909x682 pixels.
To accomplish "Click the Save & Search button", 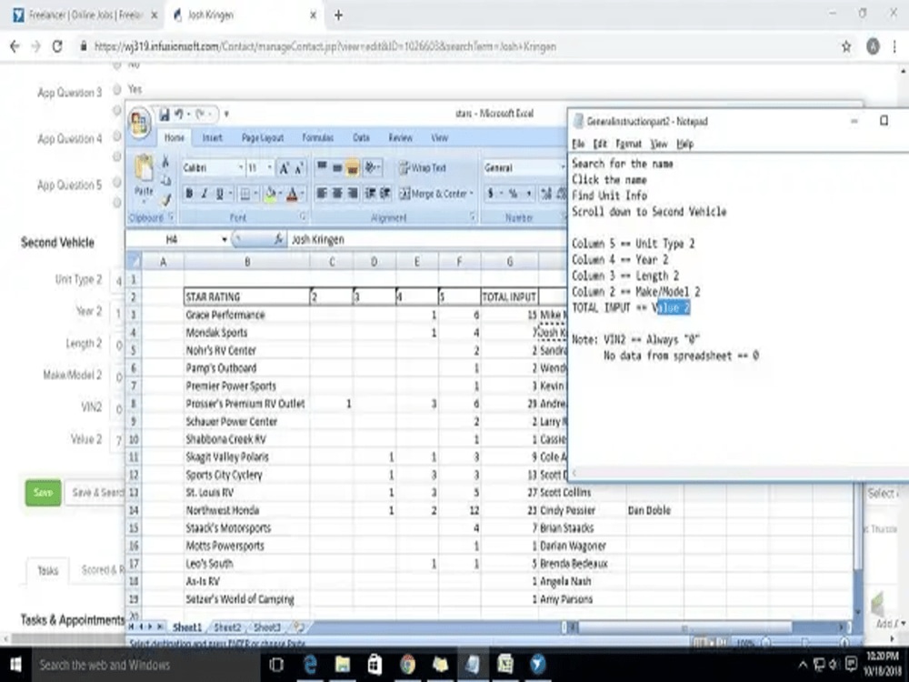I will click(x=95, y=493).
